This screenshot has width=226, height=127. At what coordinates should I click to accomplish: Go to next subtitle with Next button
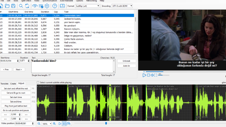[19, 69]
